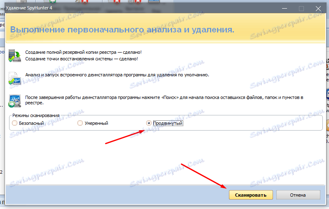
Task: Click the maximize button in the title bar
Action: pyautogui.click(x=301, y=9)
